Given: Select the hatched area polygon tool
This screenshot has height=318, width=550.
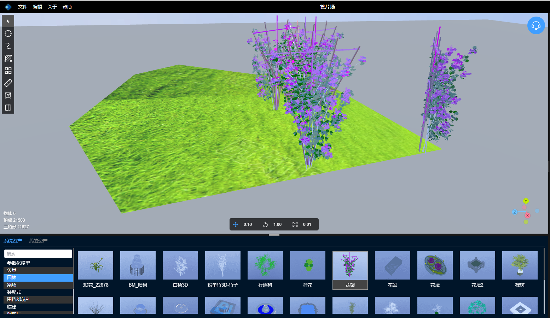Looking at the screenshot, I should [8, 58].
